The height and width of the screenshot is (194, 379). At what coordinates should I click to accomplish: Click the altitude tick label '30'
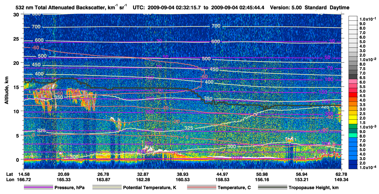(x=17, y=14)
